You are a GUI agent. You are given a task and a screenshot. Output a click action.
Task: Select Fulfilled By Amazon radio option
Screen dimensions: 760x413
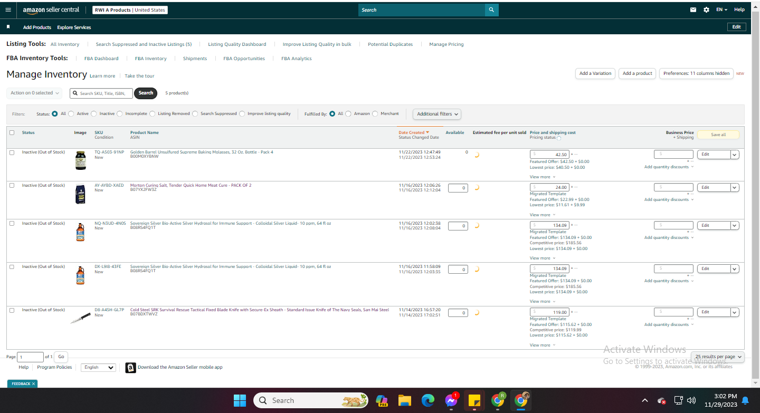point(348,113)
